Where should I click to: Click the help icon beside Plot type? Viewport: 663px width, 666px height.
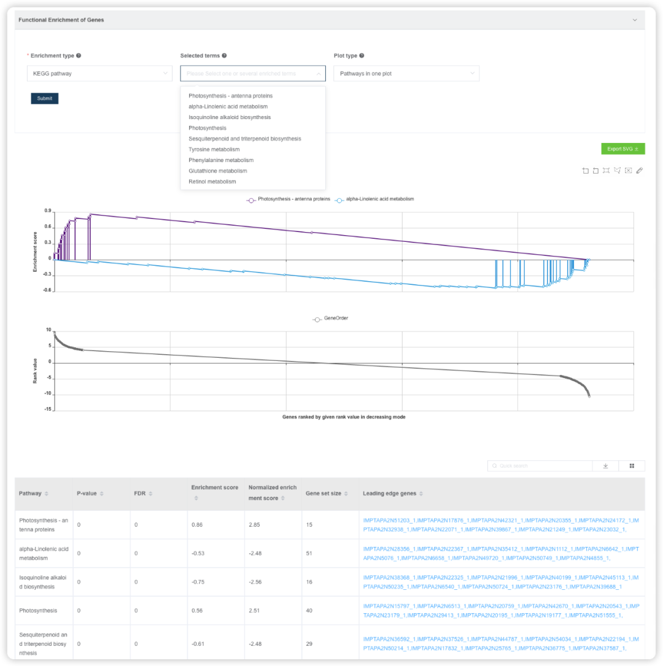click(362, 56)
